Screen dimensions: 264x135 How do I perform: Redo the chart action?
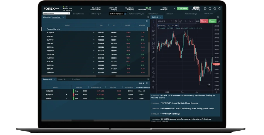pyautogui.click(x=193, y=21)
